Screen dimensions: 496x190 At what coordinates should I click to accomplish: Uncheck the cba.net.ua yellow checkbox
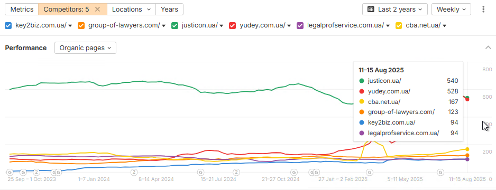click(x=400, y=25)
